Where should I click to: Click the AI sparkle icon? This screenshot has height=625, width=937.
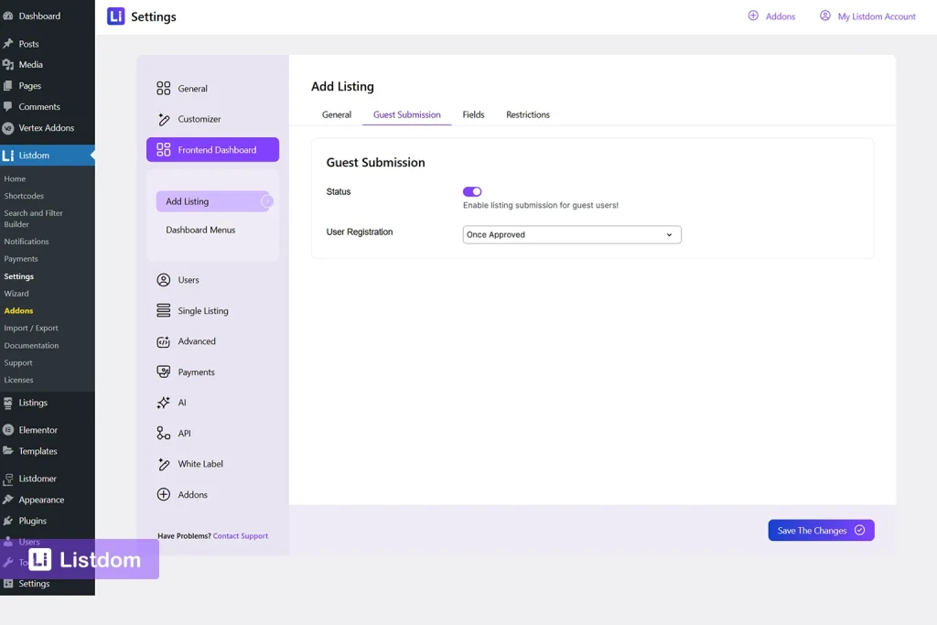pyautogui.click(x=163, y=403)
